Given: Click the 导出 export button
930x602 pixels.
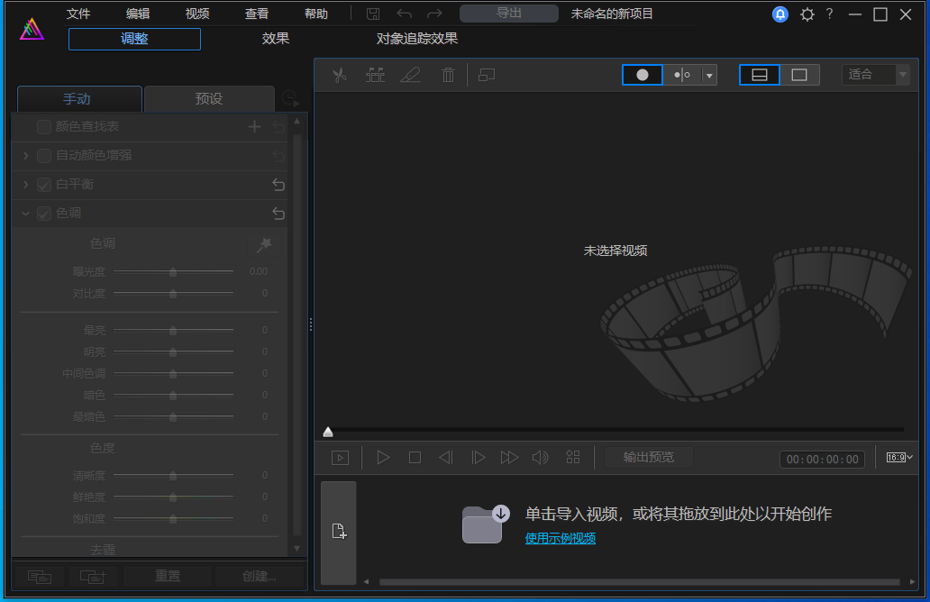Looking at the screenshot, I should click(509, 14).
